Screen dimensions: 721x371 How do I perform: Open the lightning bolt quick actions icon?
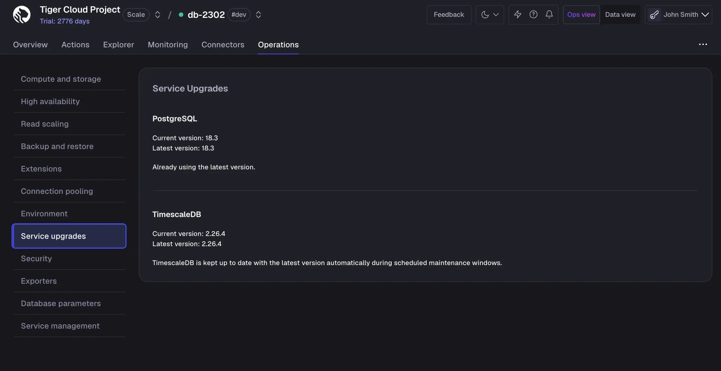coord(517,14)
